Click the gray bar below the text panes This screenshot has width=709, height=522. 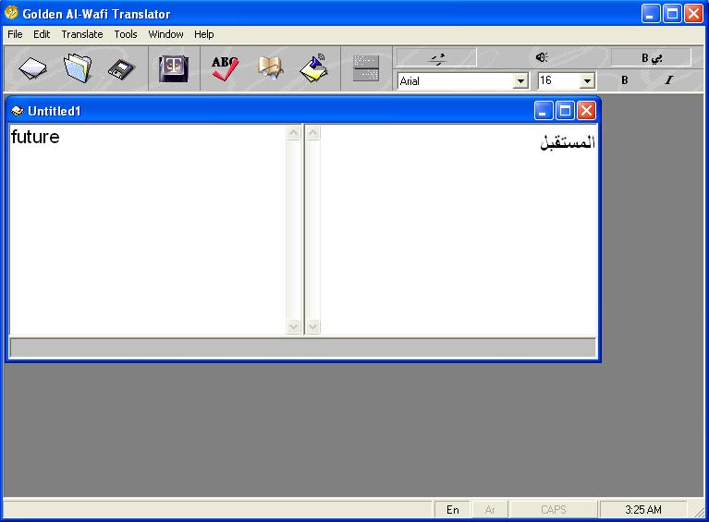click(x=303, y=347)
